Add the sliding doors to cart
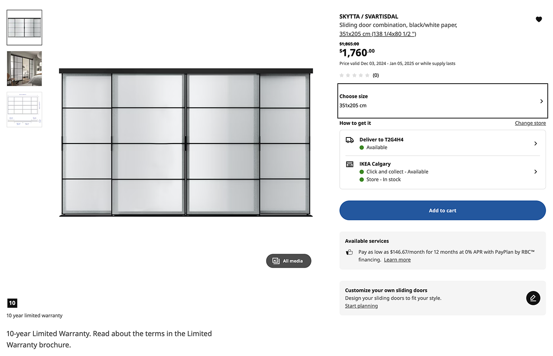 tap(442, 210)
